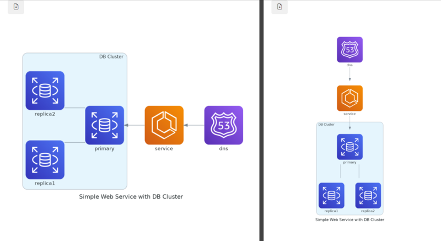The width and height of the screenshot is (441, 241).
Task: Select the replica2 database icon in left diagram
Action: point(45,90)
